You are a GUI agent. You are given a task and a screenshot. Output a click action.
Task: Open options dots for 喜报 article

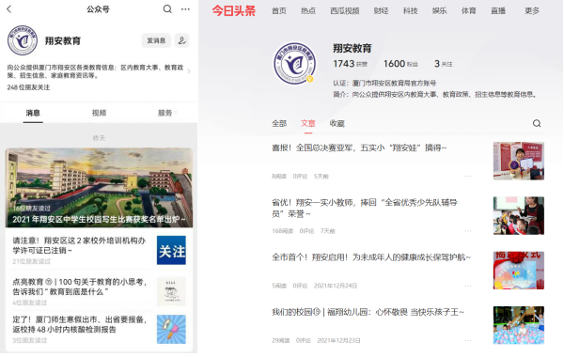click(x=467, y=177)
